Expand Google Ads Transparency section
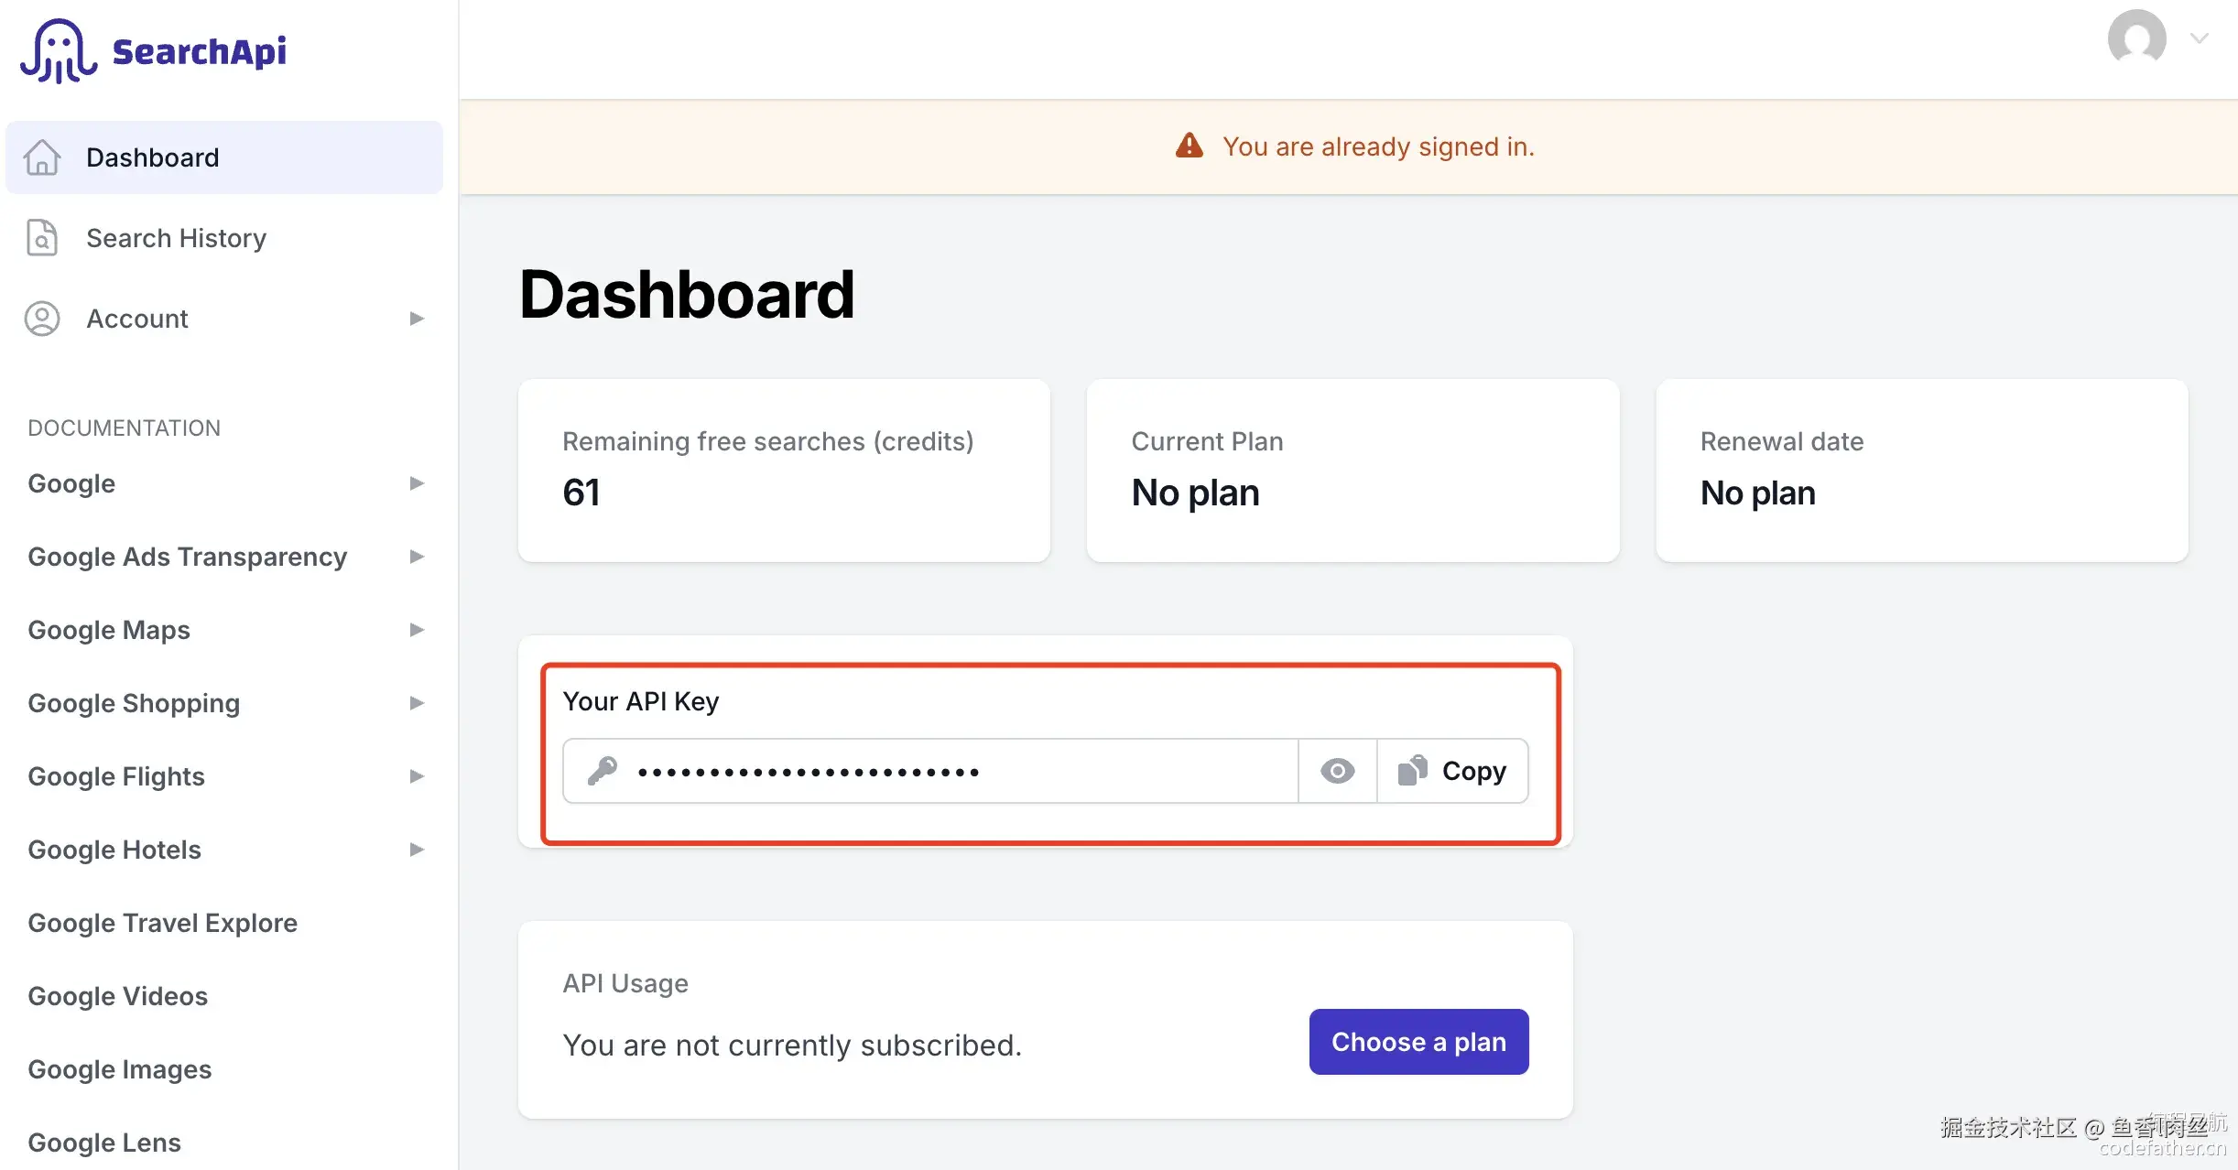The image size is (2238, 1170). pos(417,557)
